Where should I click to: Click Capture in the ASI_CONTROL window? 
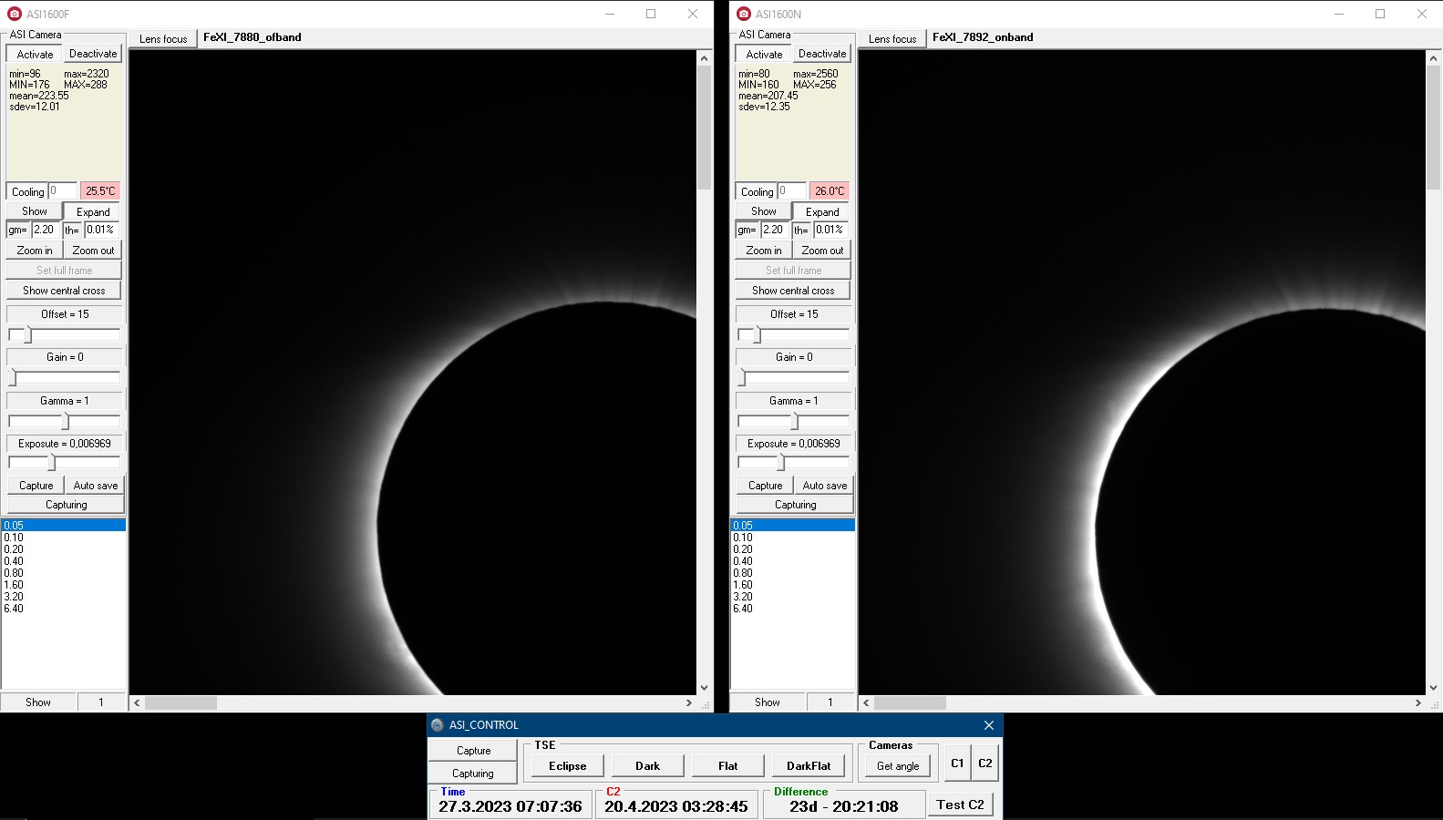[473, 751]
